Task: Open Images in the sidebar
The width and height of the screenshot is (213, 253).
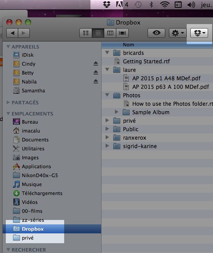Action: pos(30,158)
